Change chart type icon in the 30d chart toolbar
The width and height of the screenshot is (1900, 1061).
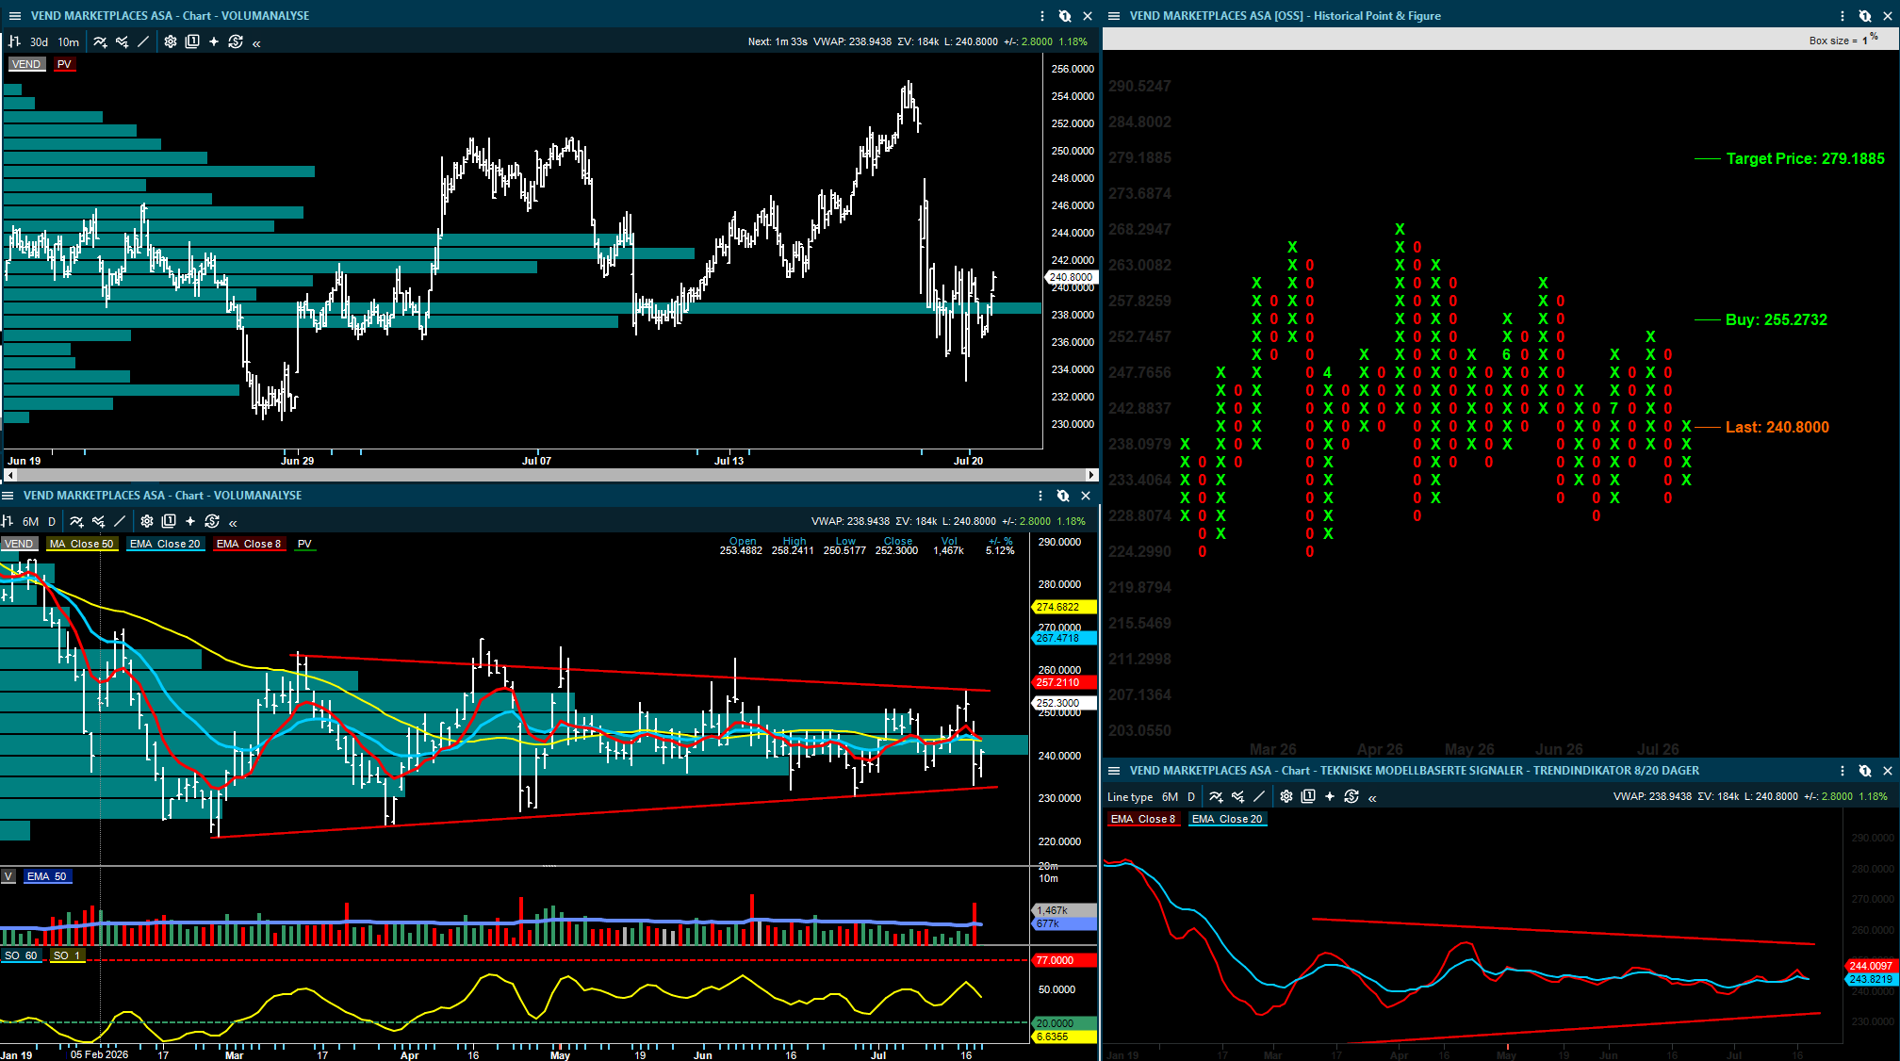pos(14,41)
